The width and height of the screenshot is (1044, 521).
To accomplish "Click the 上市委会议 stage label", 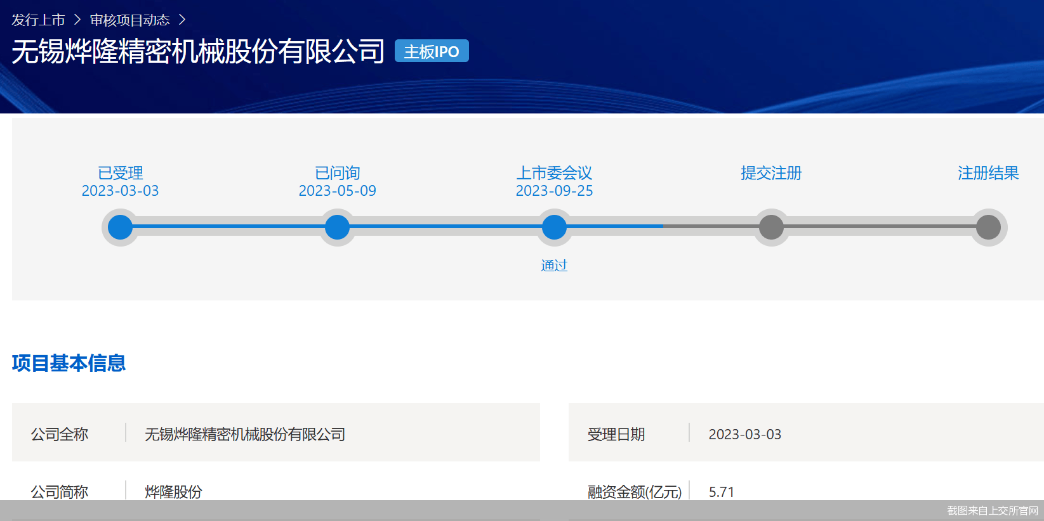I will (554, 173).
